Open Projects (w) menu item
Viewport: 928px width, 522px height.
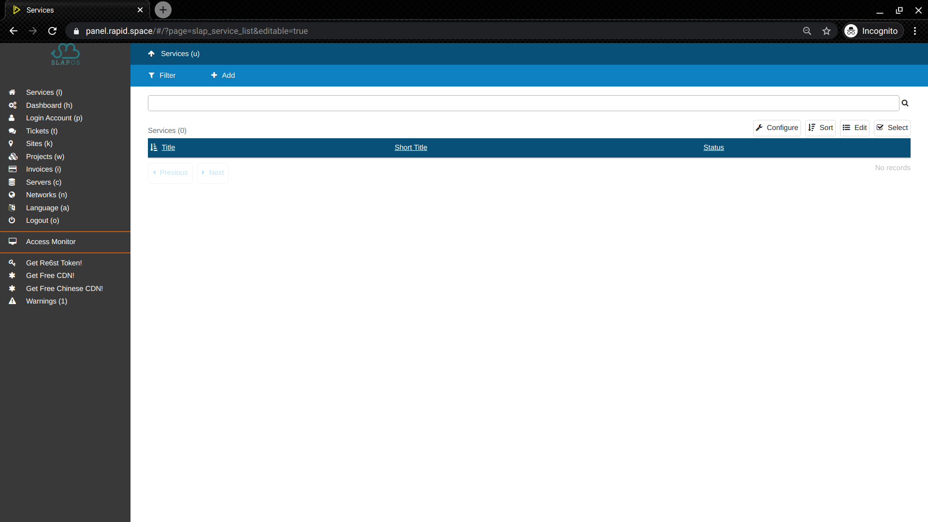pyautogui.click(x=45, y=156)
